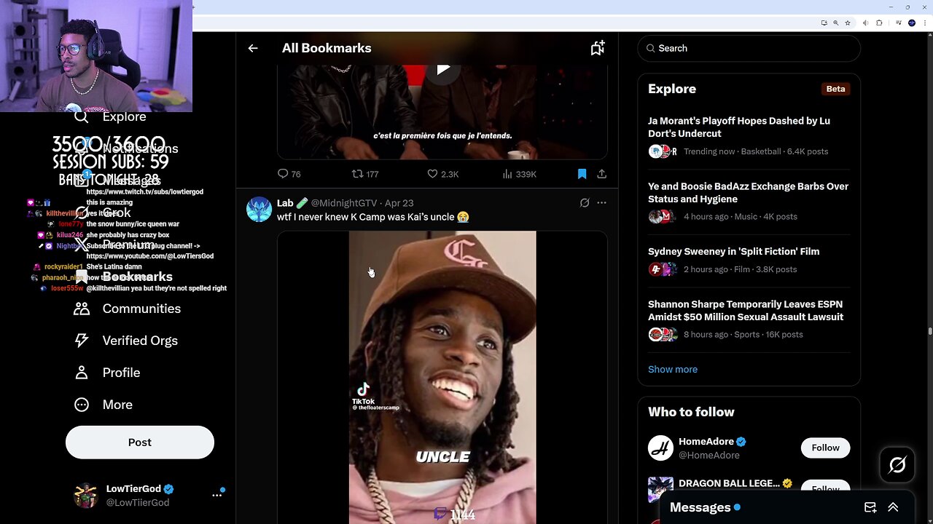Remove the bookmark from the top post
The height and width of the screenshot is (524, 933).
pyautogui.click(x=582, y=174)
